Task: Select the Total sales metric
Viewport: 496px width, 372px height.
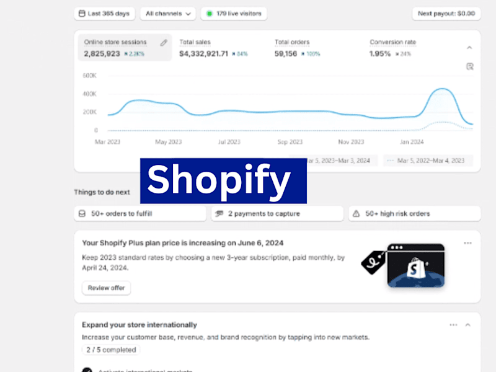Action: 213,48
